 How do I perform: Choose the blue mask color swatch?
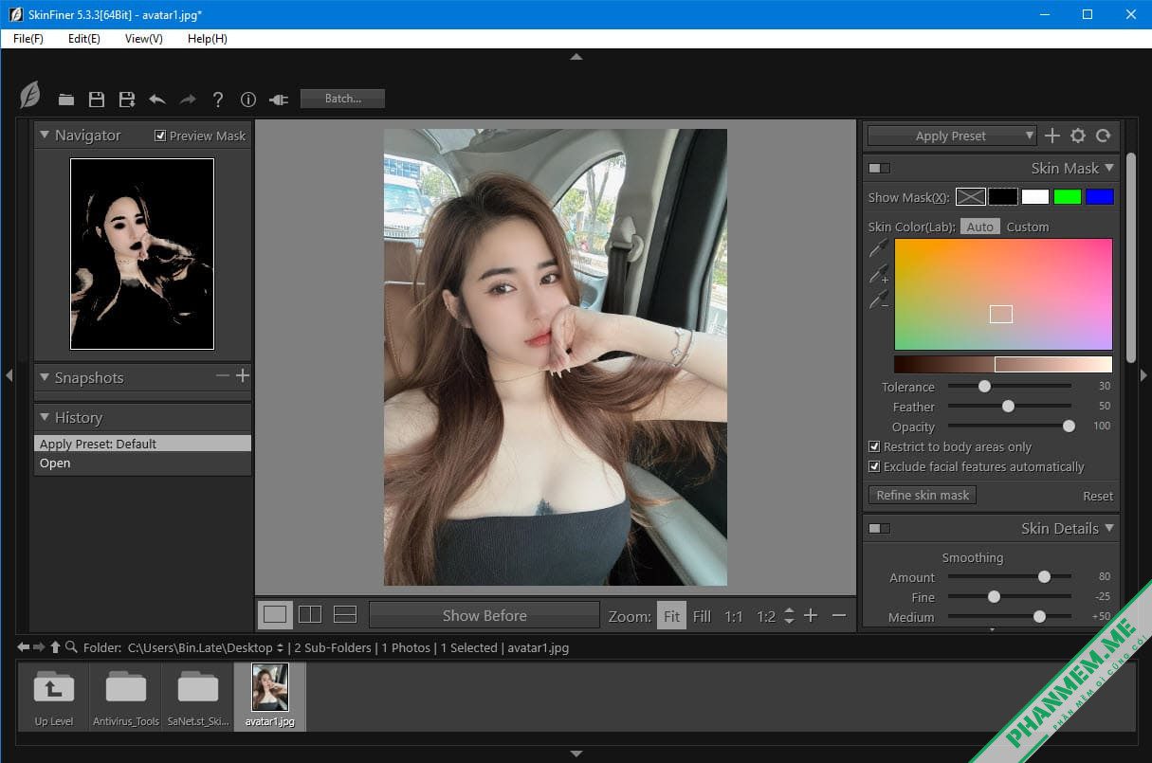[1100, 196]
